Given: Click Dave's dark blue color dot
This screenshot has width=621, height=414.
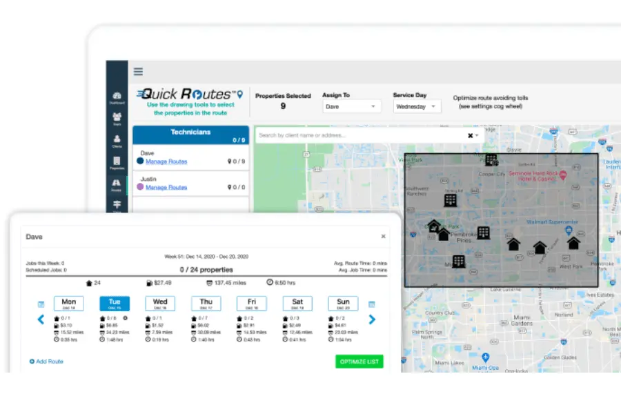Looking at the screenshot, I should [140, 161].
